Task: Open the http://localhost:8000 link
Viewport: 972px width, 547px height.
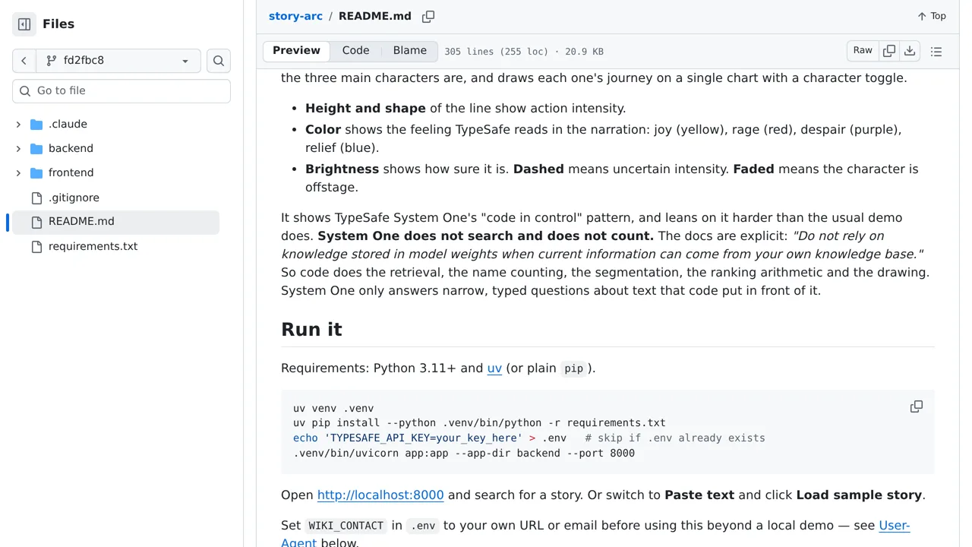Action: (380, 495)
